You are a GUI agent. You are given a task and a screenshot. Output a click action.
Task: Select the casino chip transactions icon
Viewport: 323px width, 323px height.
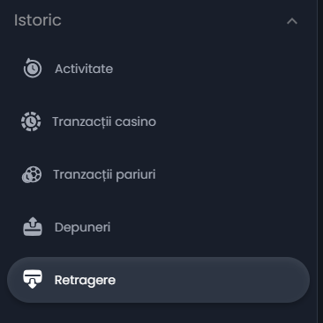[31, 121]
